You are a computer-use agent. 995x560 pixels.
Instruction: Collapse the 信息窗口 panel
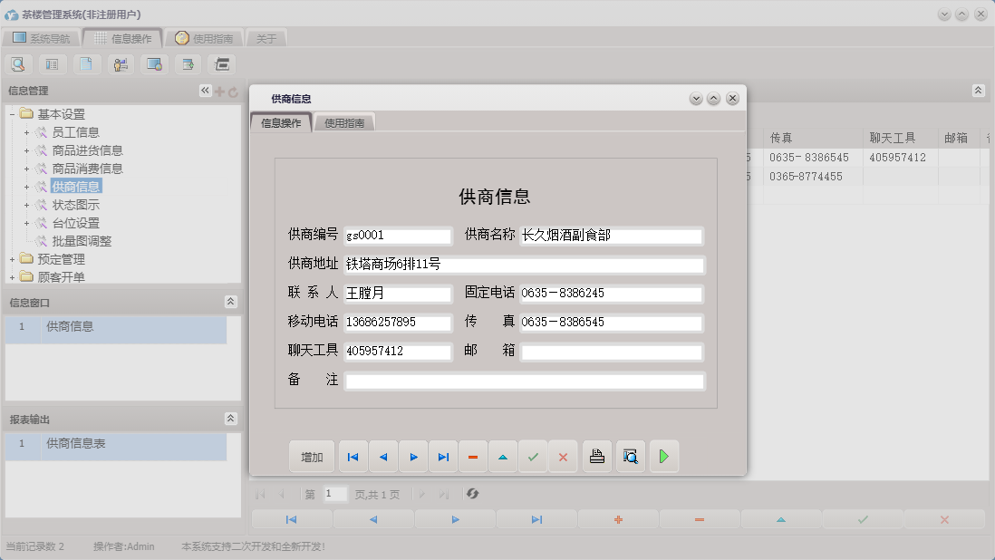(231, 302)
